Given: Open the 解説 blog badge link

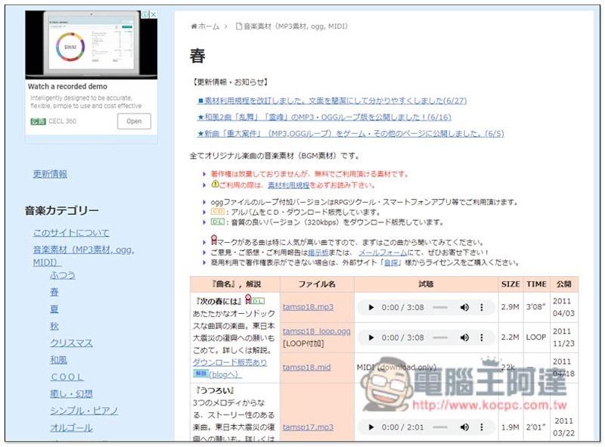Looking at the screenshot, I should click(x=200, y=374).
